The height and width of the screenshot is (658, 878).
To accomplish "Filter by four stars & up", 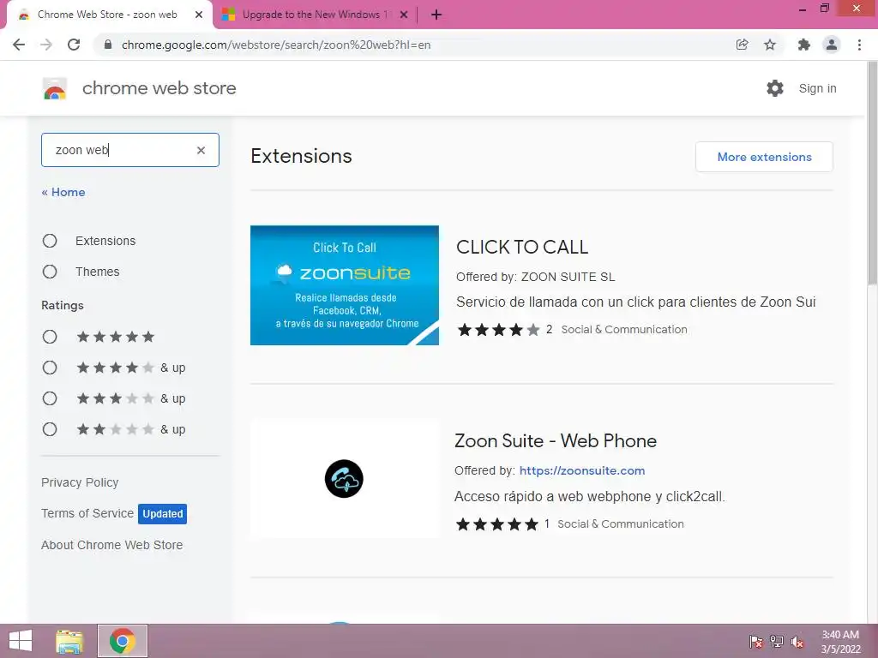I will pos(50,368).
